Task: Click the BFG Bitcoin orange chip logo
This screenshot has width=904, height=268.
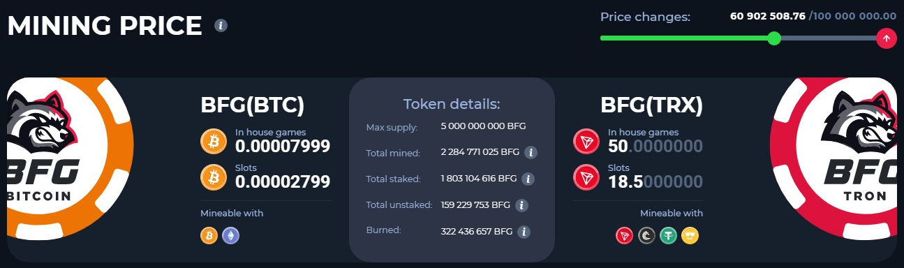Action: coord(70,161)
